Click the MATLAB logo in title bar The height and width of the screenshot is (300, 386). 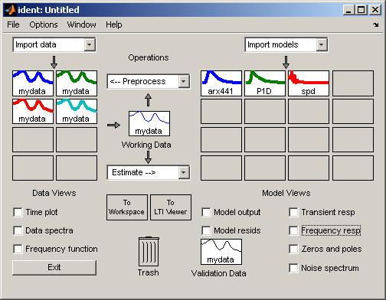[x=10, y=10]
